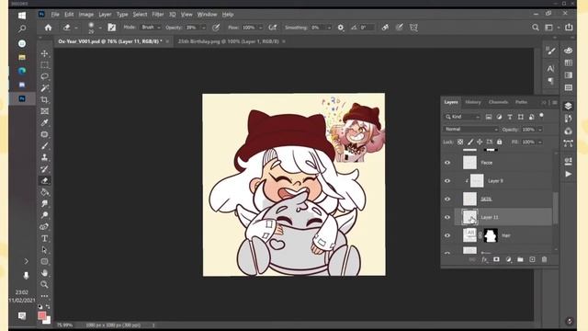Select the Frame tool
The image size is (588, 331).
[45, 111]
